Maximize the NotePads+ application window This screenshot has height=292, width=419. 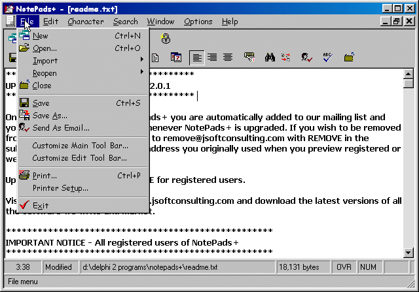click(x=397, y=8)
